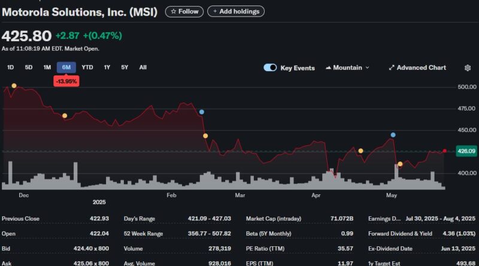Click the Follow star button

coord(184,11)
